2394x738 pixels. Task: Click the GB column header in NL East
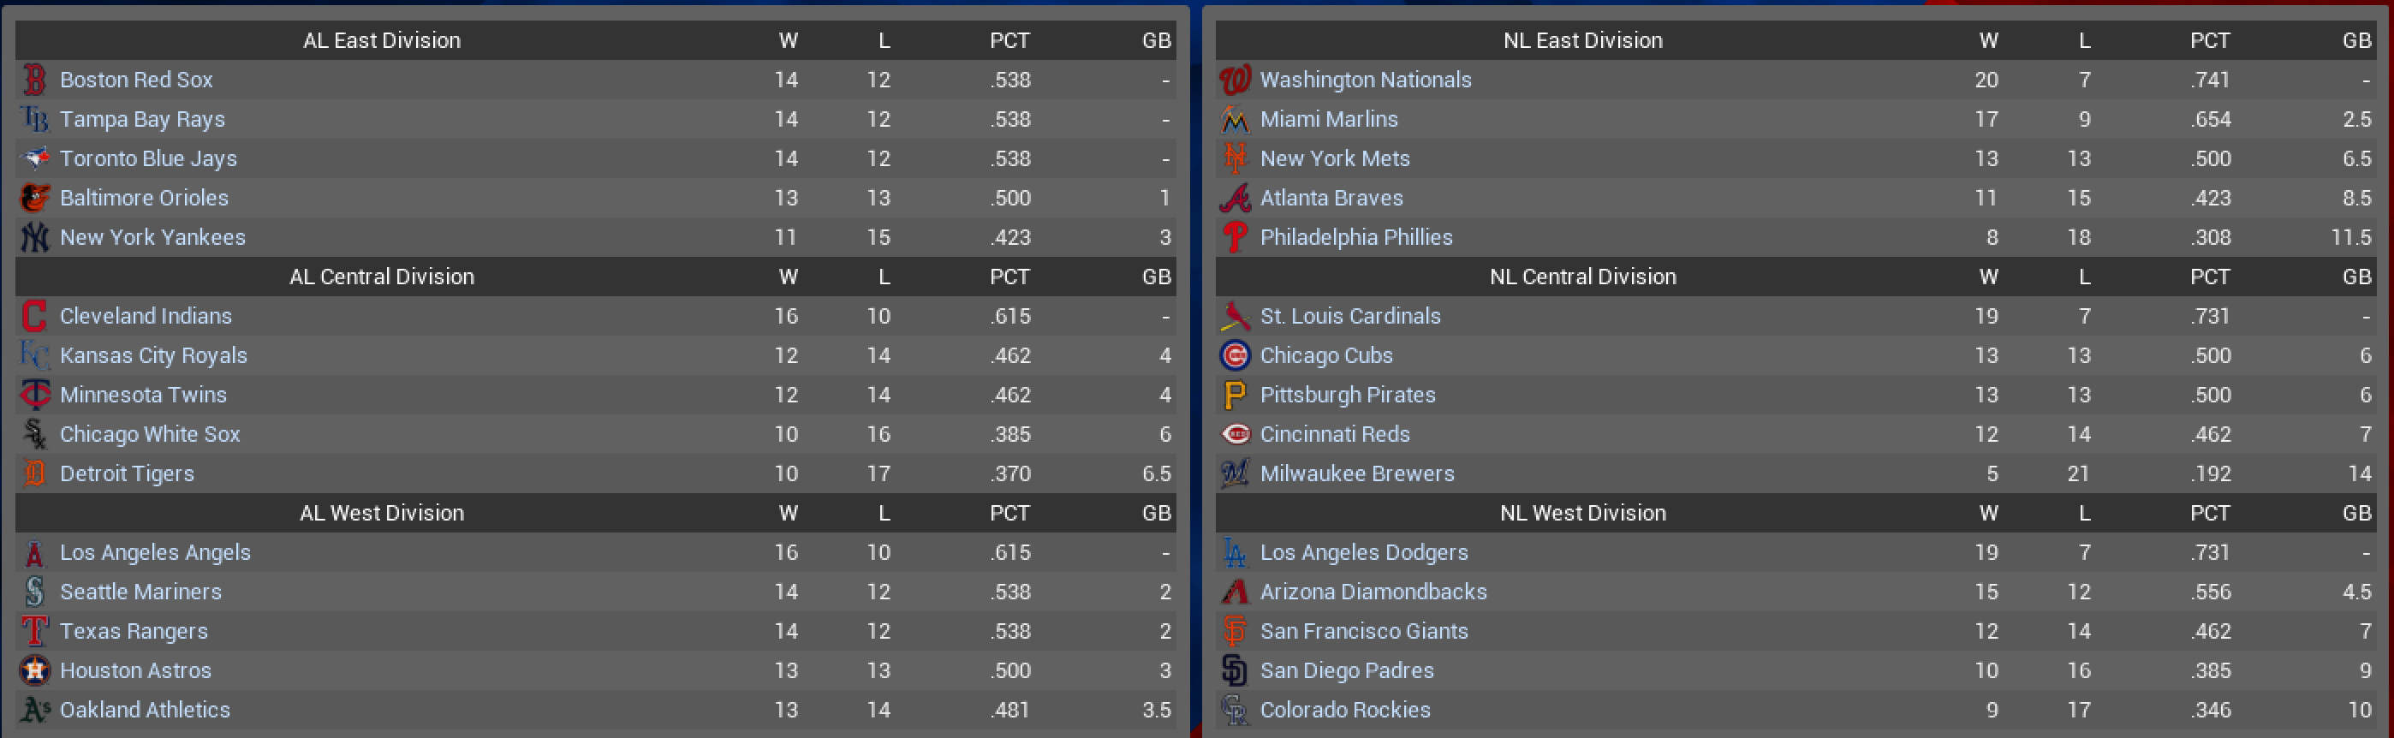(x=2355, y=41)
